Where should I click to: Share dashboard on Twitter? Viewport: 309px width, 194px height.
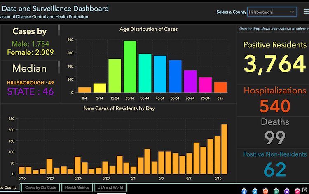tap(255, 191)
